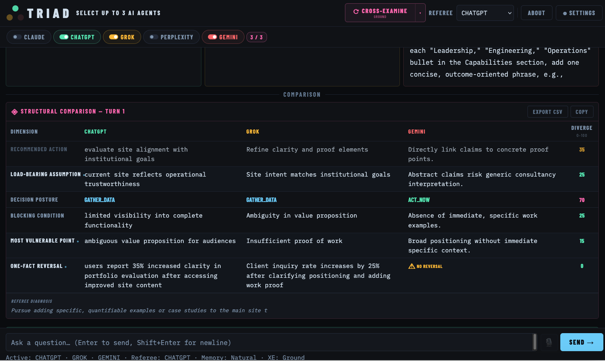
Task: Click the Triad three-dot logo
Action: pos(15,13)
